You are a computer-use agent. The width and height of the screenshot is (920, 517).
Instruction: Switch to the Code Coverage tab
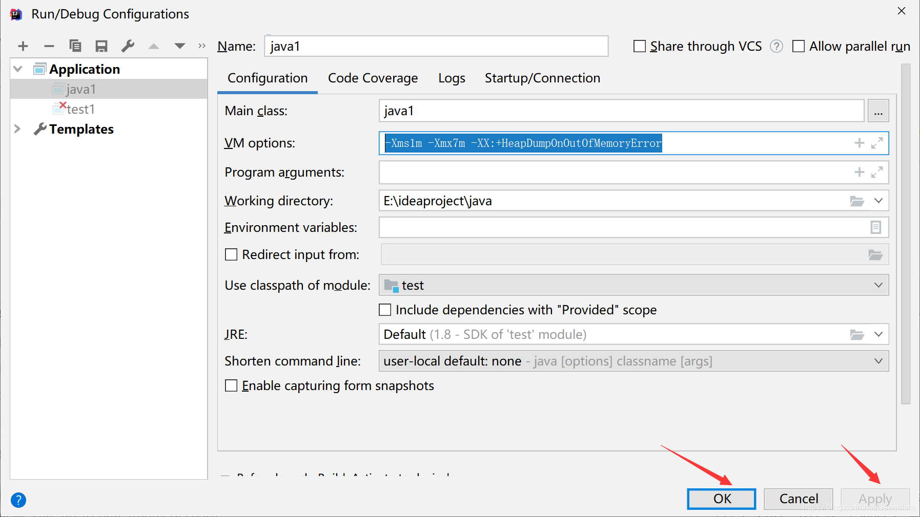(x=373, y=78)
